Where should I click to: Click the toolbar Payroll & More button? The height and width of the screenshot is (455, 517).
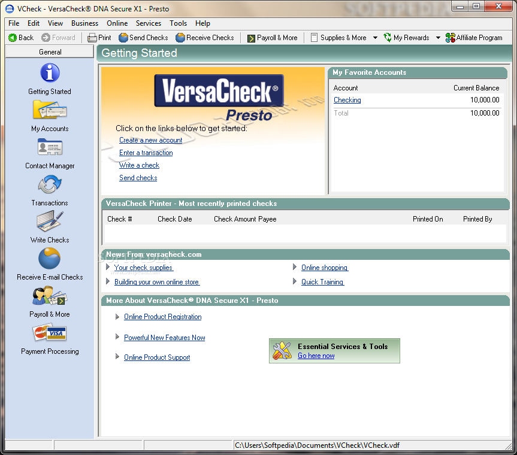pyautogui.click(x=273, y=38)
